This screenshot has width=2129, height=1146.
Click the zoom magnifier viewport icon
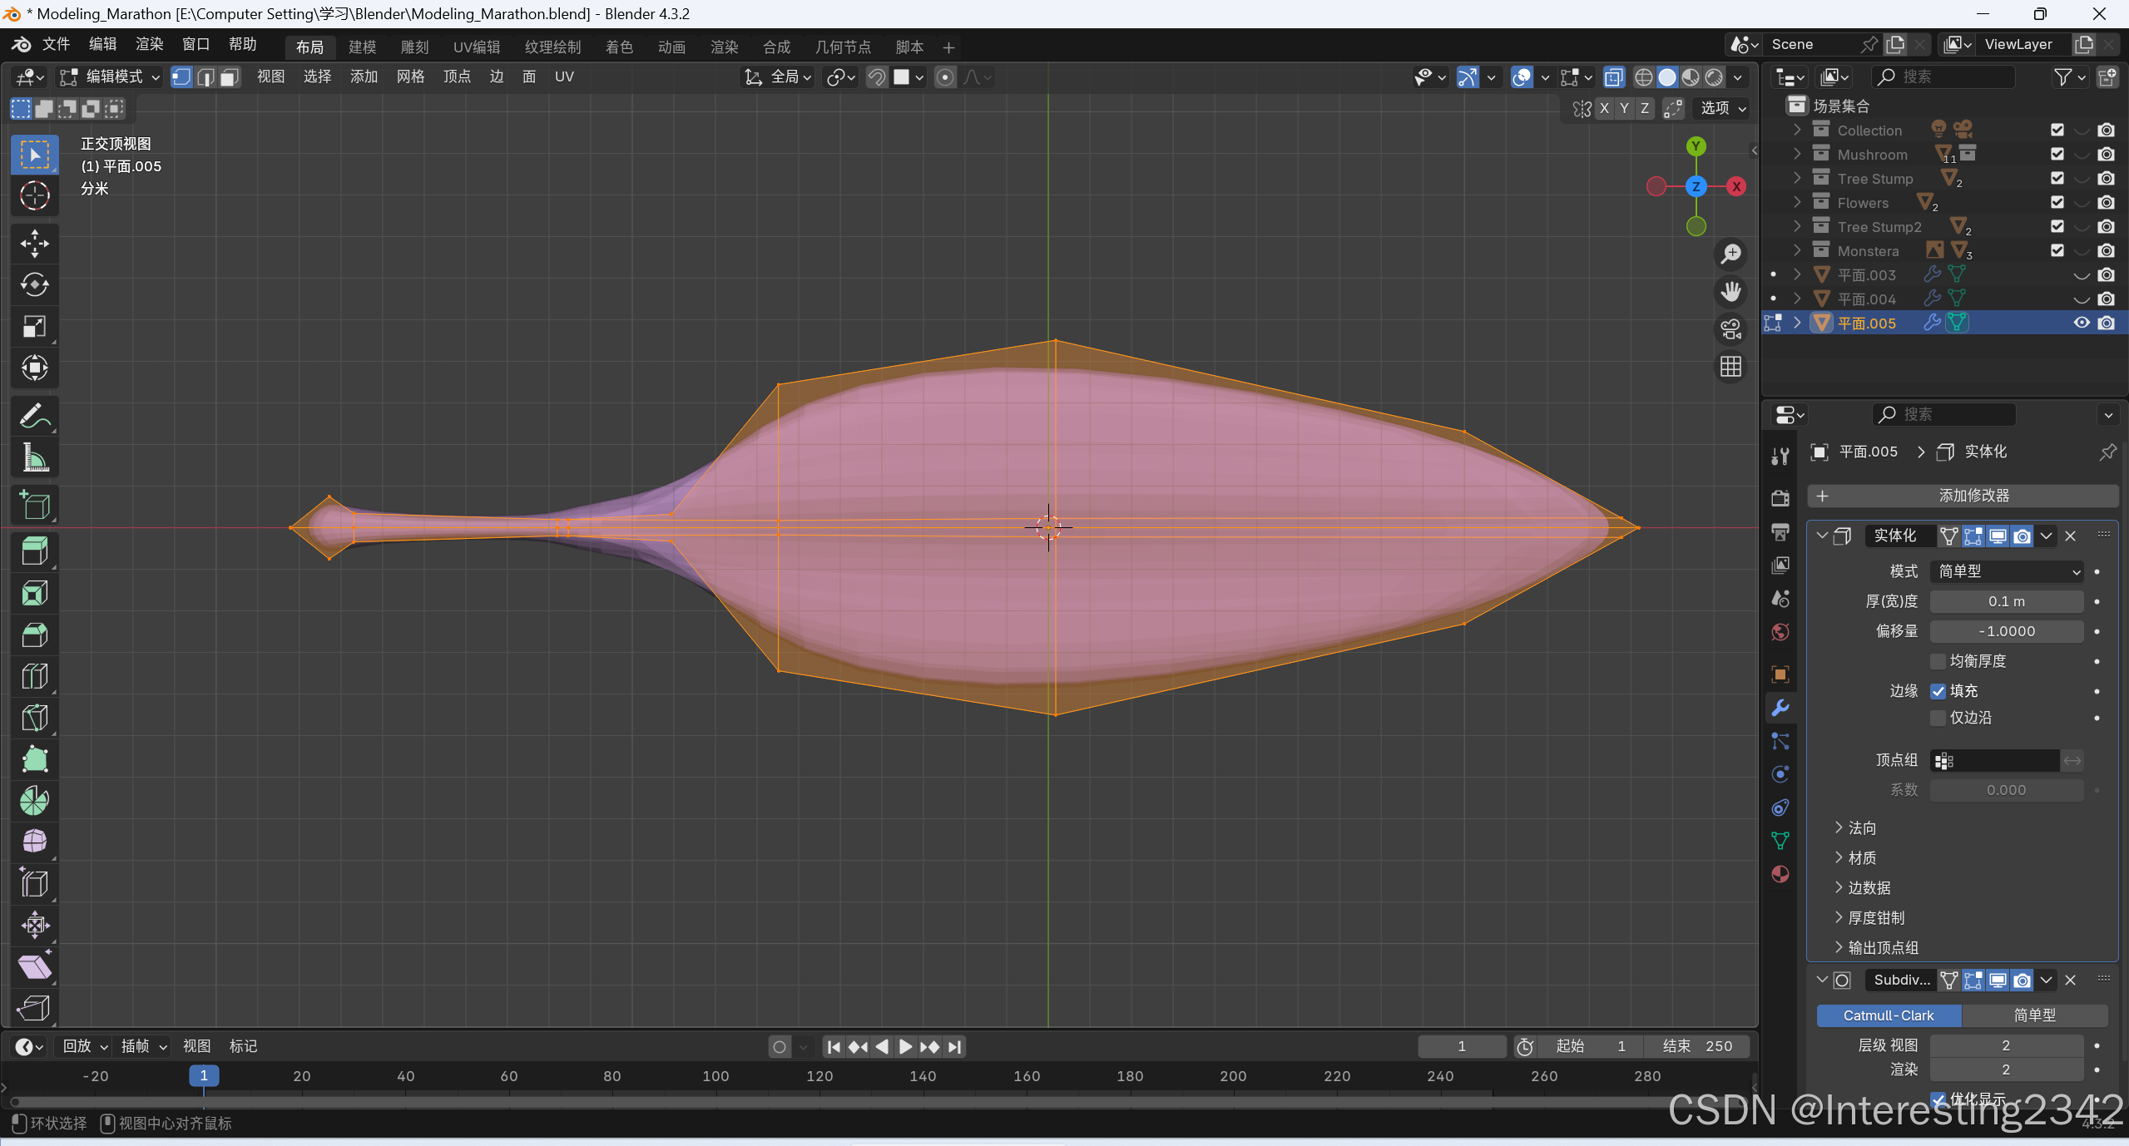click(x=1730, y=254)
